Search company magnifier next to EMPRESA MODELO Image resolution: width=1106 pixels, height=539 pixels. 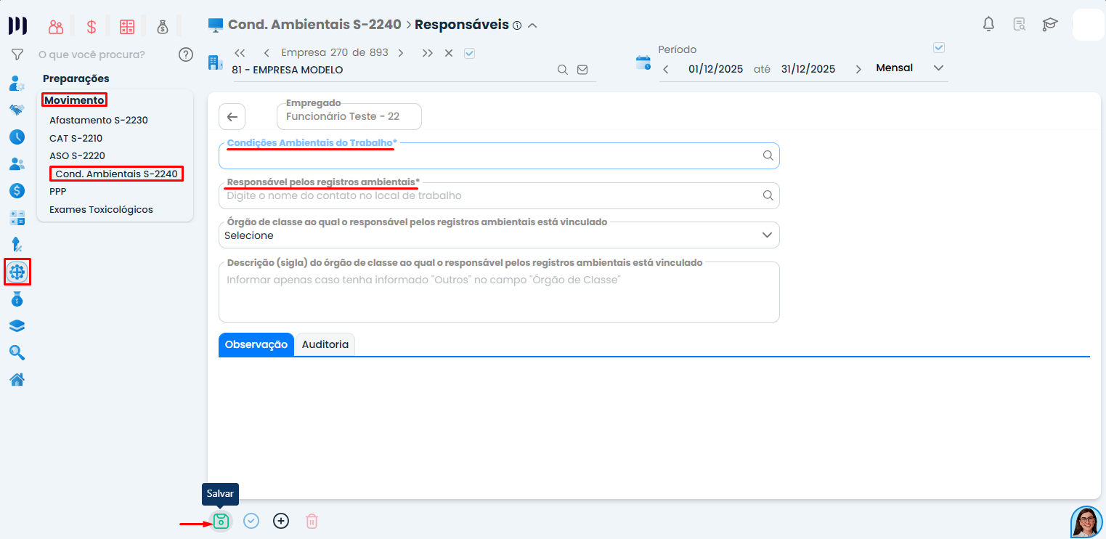coord(562,70)
